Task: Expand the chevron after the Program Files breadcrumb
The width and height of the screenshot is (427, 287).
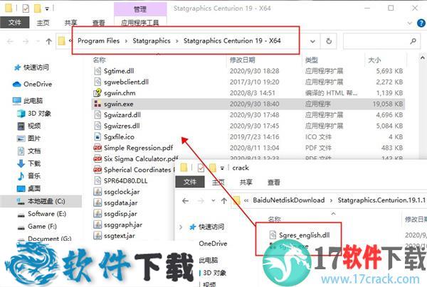Action: point(126,41)
